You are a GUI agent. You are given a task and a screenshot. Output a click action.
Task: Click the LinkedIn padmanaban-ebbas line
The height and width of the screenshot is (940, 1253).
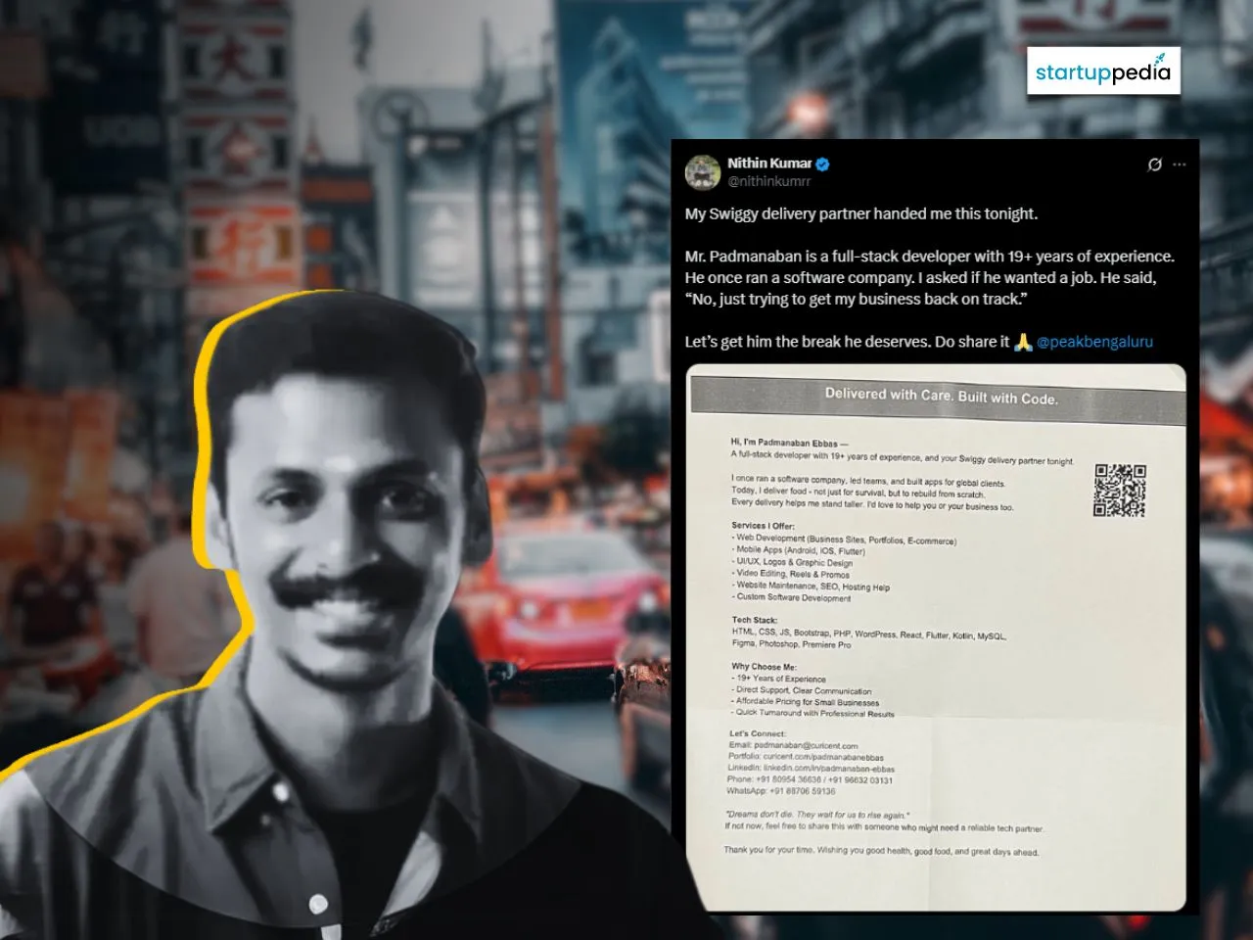pyautogui.click(x=812, y=769)
